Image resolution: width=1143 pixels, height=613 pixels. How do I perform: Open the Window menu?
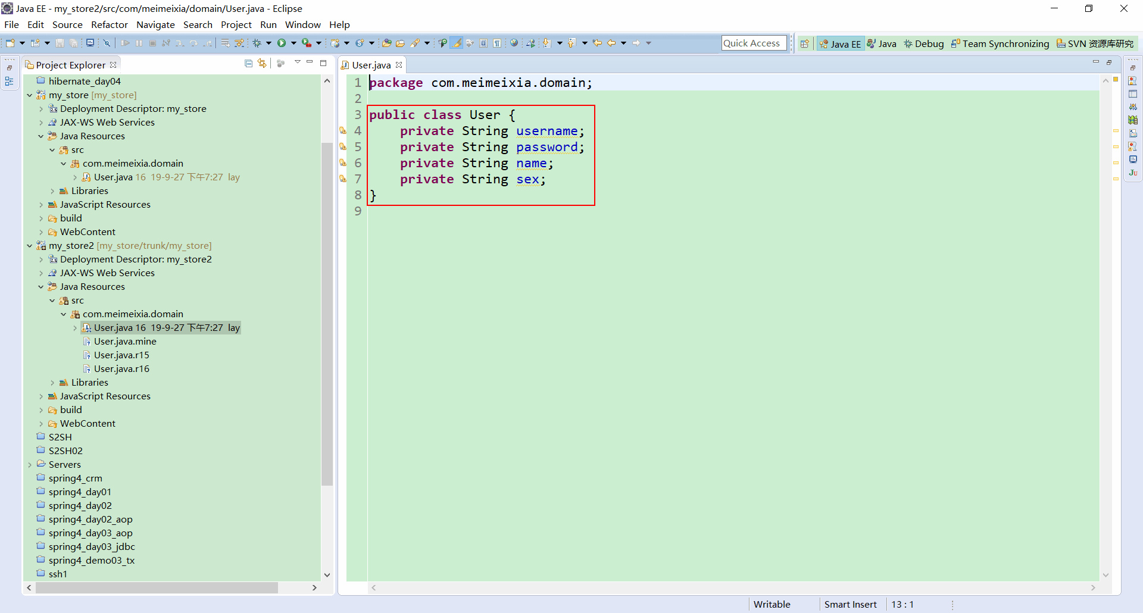click(x=302, y=25)
